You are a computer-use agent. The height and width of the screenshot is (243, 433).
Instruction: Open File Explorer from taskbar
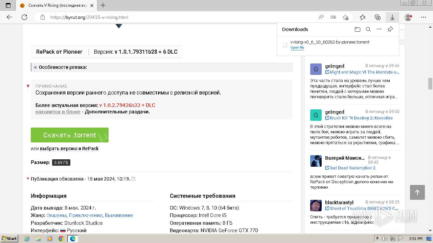point(38,239)
